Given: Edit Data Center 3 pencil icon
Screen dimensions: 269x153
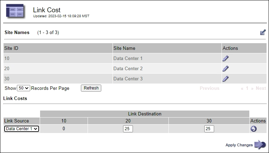Looking at the screenshot, I should click(226, 79).
